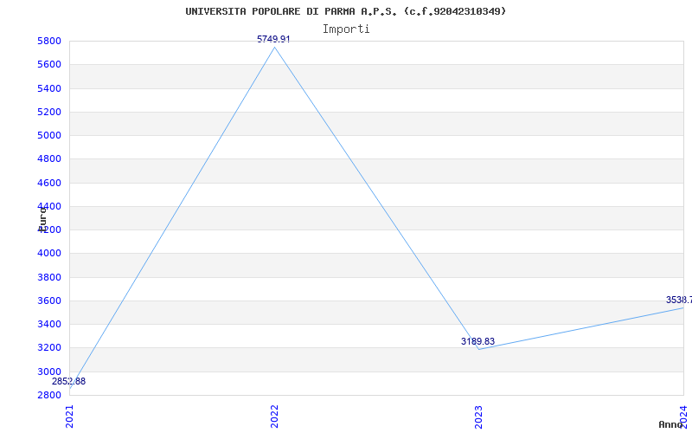Select the 2021 x-axis year label

pyautogui.click(x=70, y=417)
